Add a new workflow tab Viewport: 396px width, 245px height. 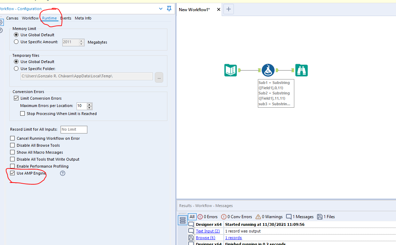(228, 9)
